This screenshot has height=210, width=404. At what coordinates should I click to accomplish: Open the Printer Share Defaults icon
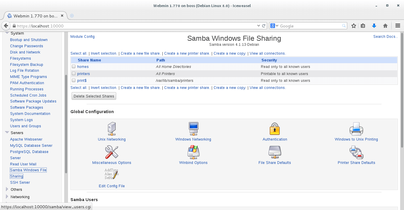356,152
